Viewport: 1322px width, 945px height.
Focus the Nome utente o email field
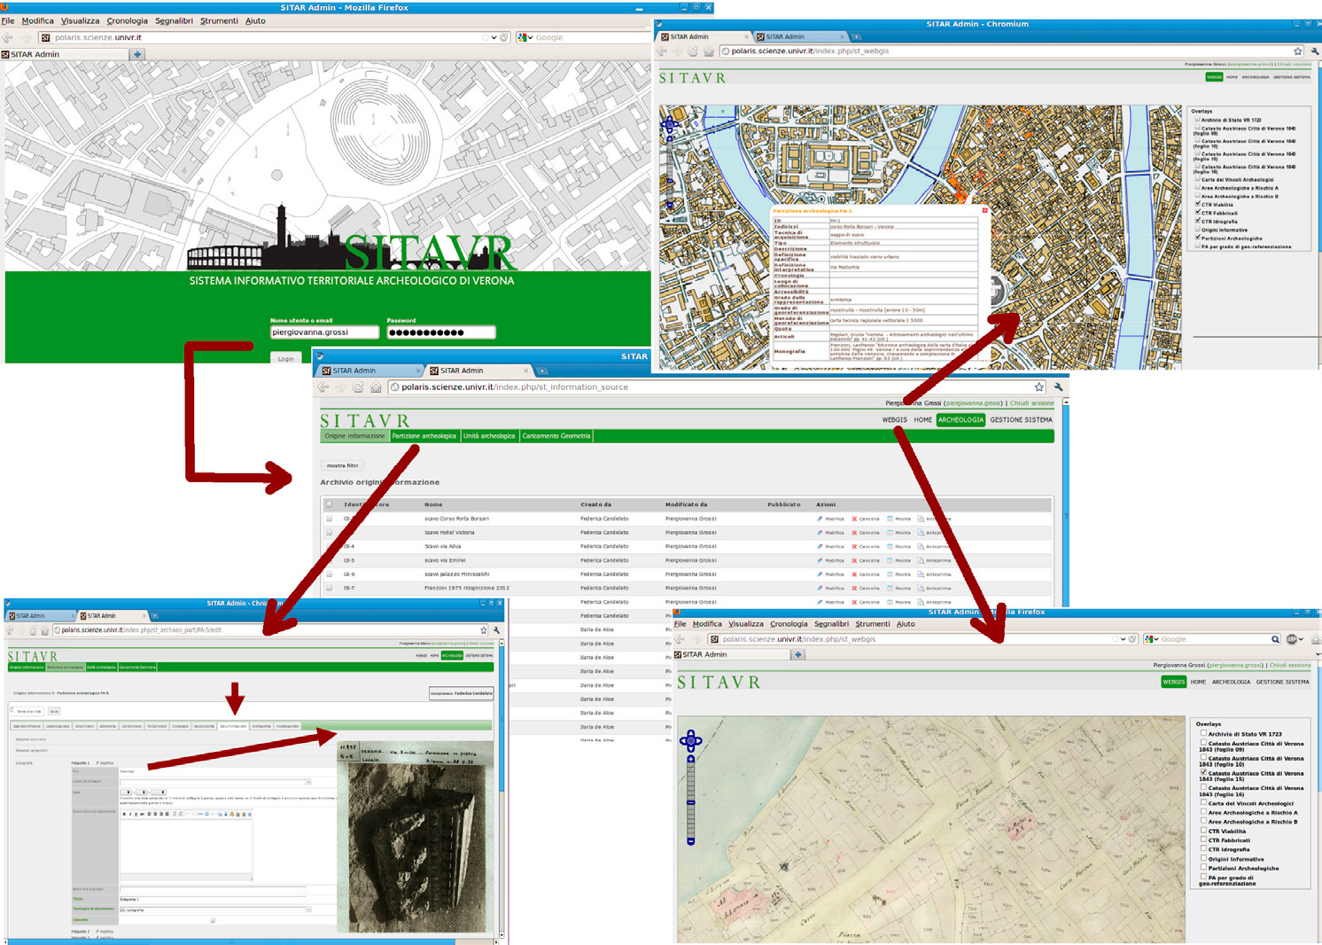[324, 332]
